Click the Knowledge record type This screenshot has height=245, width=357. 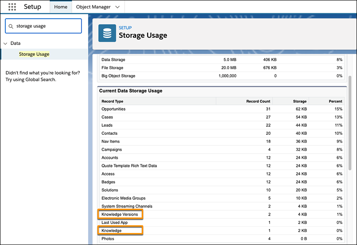(x=111, y=231)
